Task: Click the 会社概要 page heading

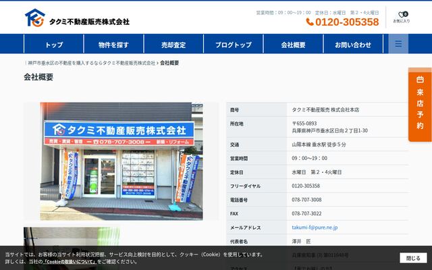Action: coord(38,77)
